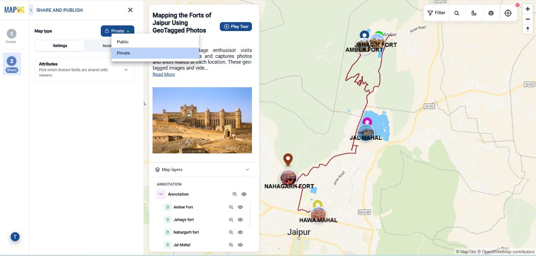Choose Private from map type list

coord(155,53)
